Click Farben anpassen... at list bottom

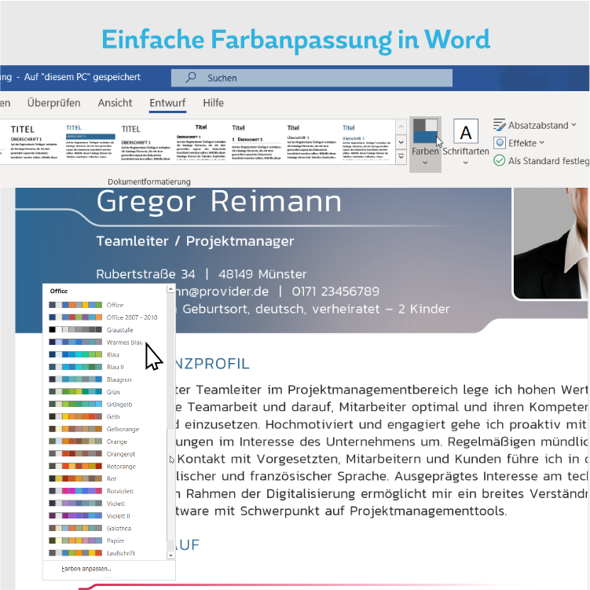click(86, 569)
